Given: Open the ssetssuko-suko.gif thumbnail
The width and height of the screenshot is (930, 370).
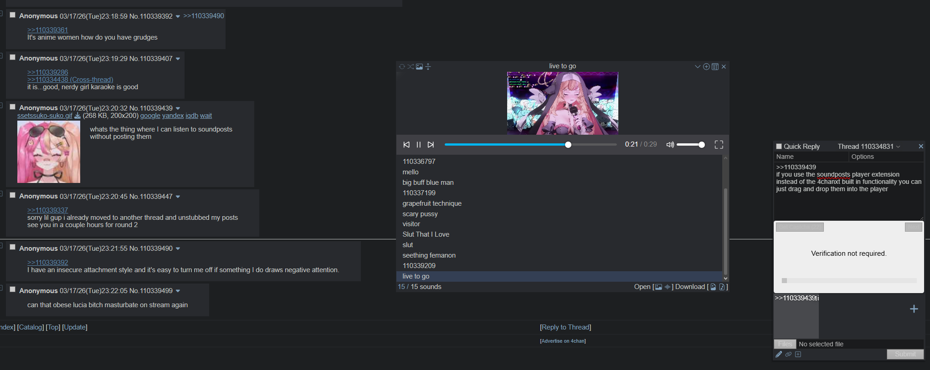Looking at the screenshot, I should coord(49,152).
